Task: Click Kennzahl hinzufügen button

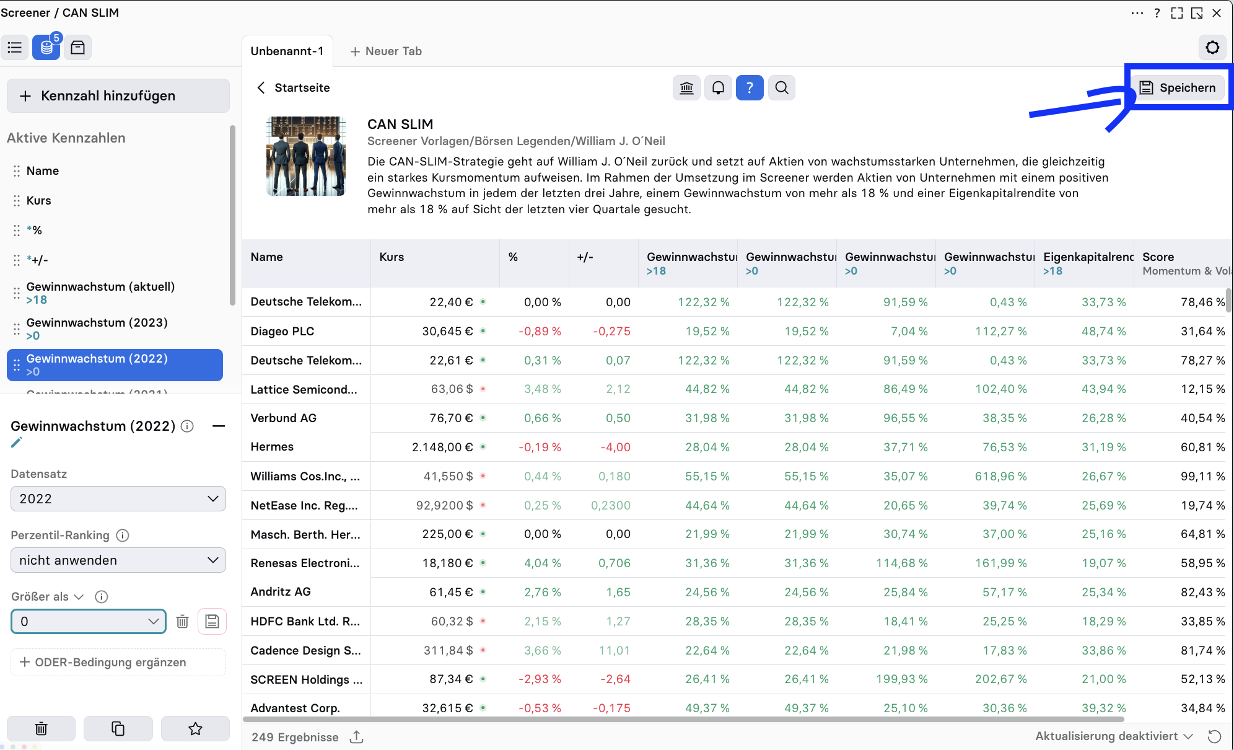Action: [x=118, y=96]
